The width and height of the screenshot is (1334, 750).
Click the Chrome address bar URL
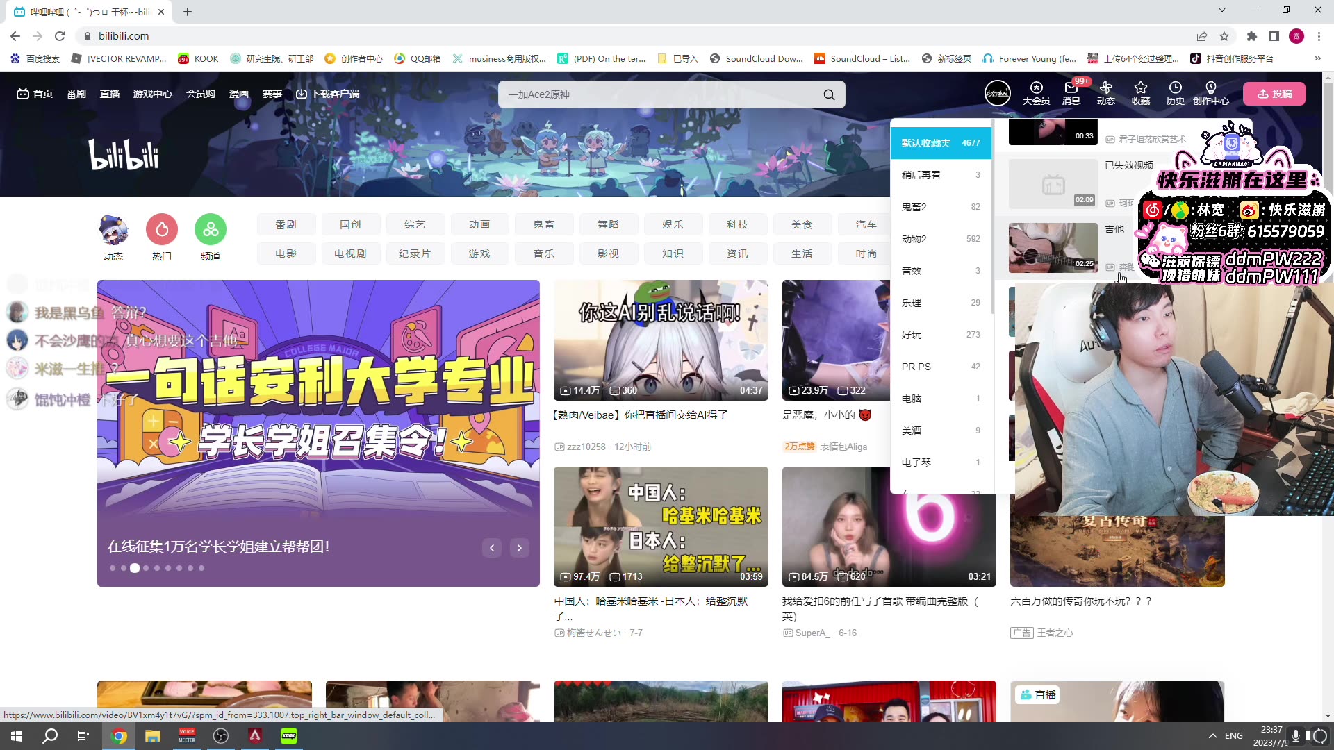pos(124,36)
